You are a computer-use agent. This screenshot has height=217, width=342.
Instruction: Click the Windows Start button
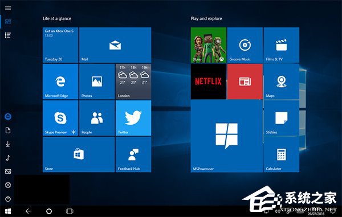[8, 211]
